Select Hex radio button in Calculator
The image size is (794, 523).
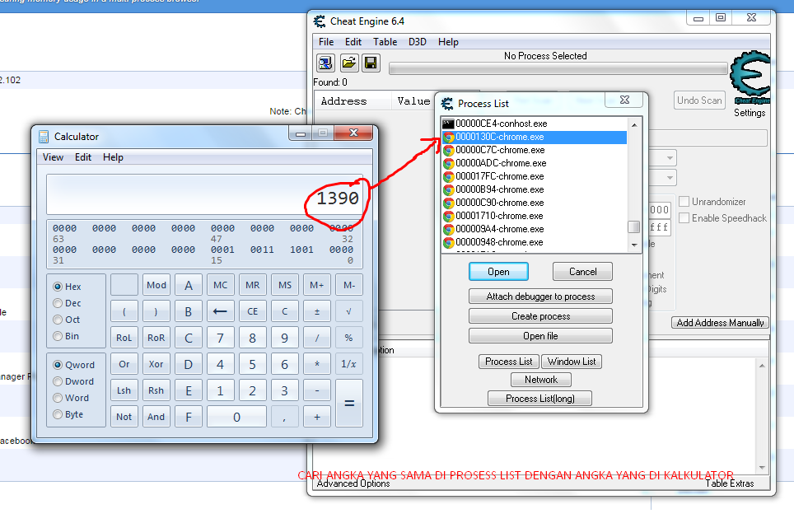[x=58, y=287]
